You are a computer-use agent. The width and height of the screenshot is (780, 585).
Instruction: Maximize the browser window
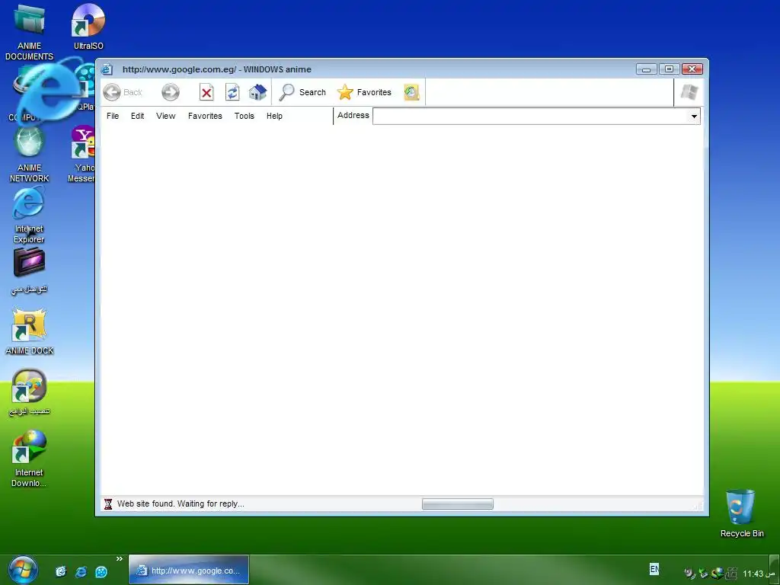coord(669,69)
